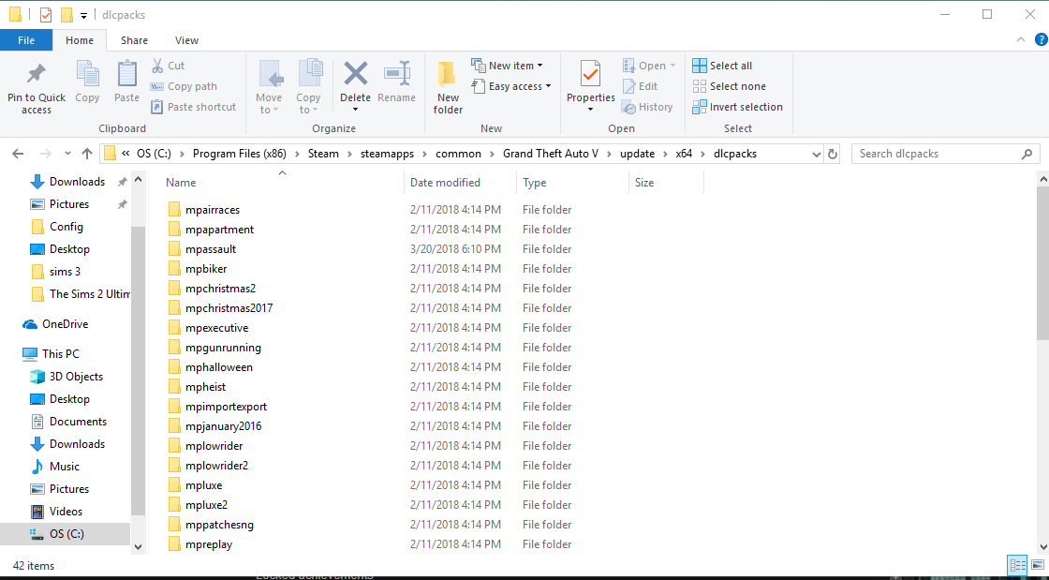Click the Pin to Quick access icon
Viewport: 1049px width, 580px height.
(x=37, y=74)
